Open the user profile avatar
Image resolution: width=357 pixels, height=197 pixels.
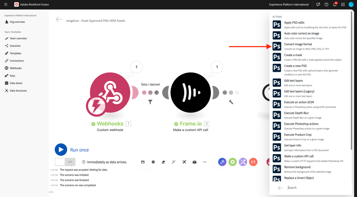tap(351, 4)
